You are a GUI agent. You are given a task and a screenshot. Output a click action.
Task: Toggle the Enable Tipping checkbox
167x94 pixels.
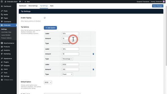point(45,18)
